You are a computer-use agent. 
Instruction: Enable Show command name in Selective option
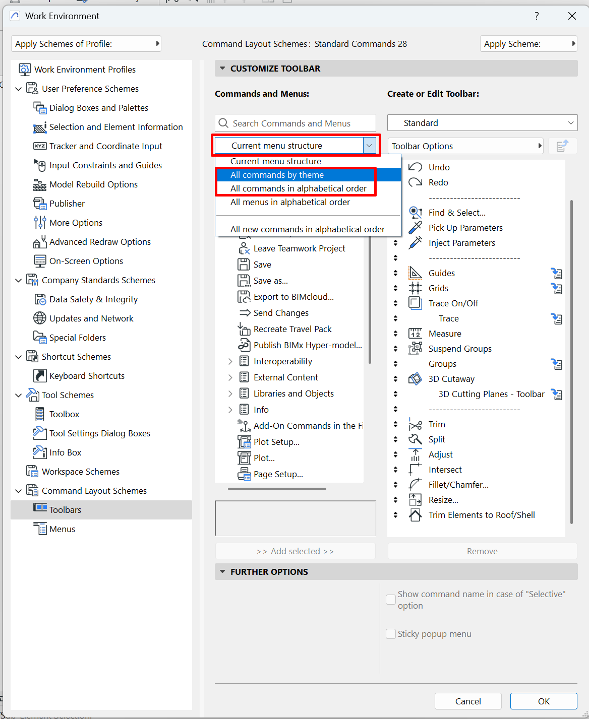(391, 600)
